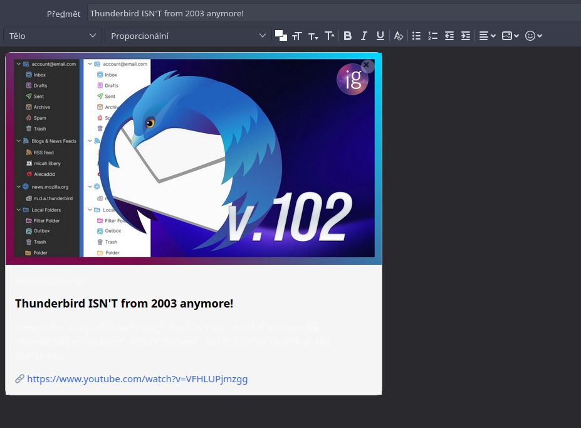
Task: Apply a bulleted list
Action: (417, 36)
